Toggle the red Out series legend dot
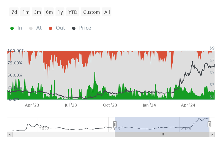This screenshot has height=148, width=222. tap(51, 28)
